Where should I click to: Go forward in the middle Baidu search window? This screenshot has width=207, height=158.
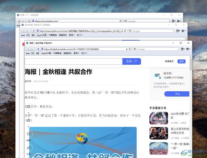coord(28,31)
